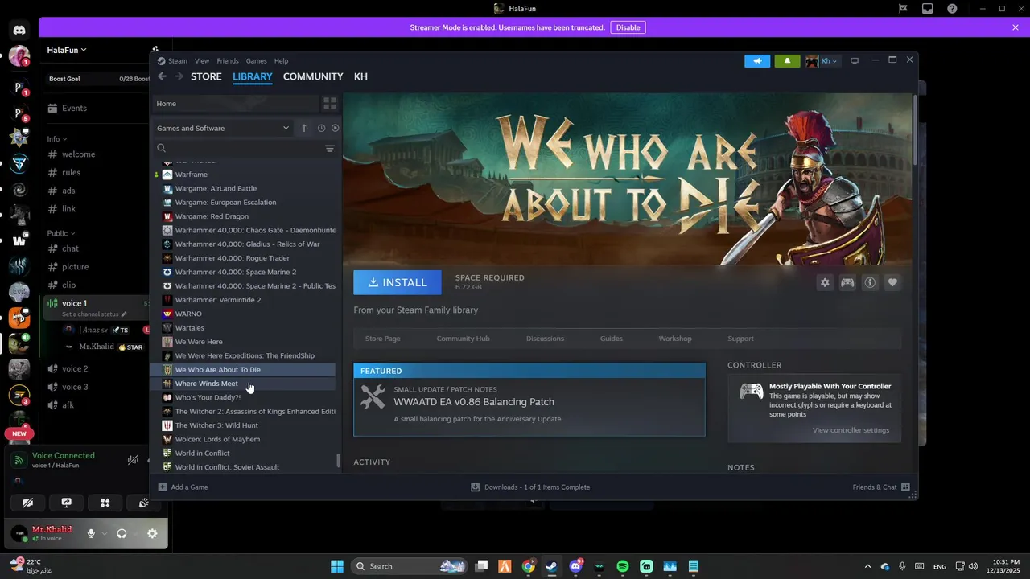The height and width of the screenshot is (579, 1030).
Task: Open Chrome from the taskbar
Action: 528,566
